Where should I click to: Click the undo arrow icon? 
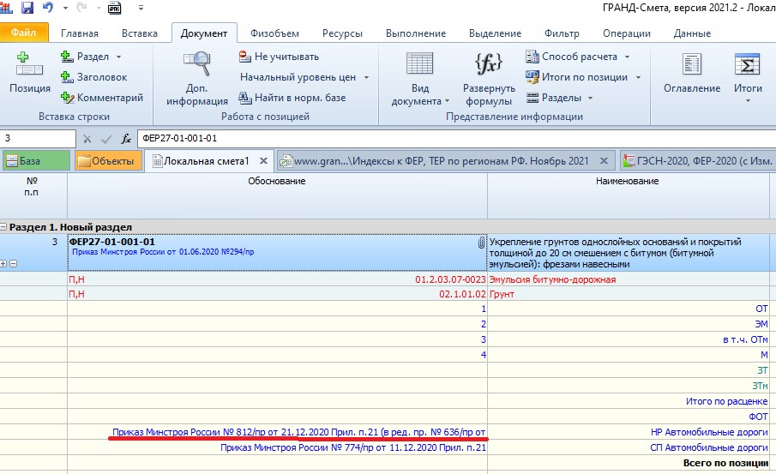(48, 9)
